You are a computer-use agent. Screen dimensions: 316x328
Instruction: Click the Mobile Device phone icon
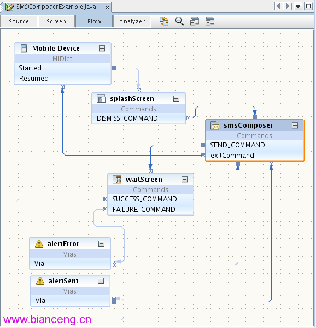pos(24,49)
